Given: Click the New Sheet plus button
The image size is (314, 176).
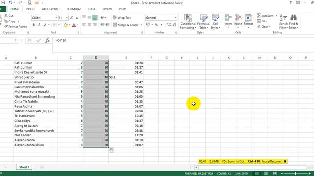Looking at the screenshot, I should click(42, 167).
